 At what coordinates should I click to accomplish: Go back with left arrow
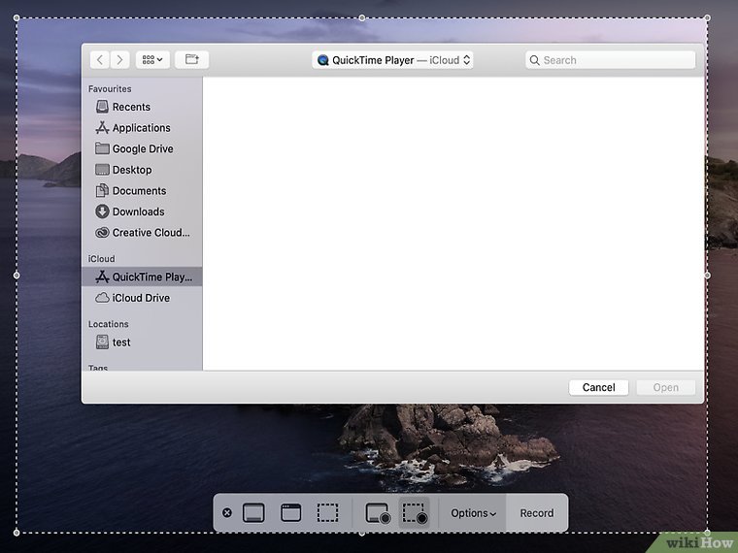[x=100, y=60]
